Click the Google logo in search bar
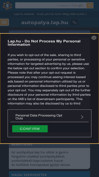The image size is (99, 177). pyautogui.click(x=77, y=5)
